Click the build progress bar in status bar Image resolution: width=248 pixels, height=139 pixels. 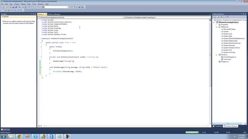point(192,132)
